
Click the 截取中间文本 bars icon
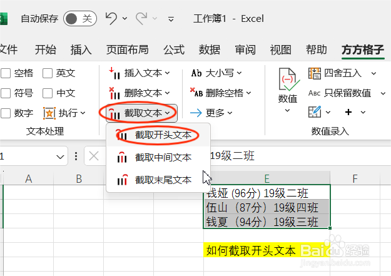[122, 157]
